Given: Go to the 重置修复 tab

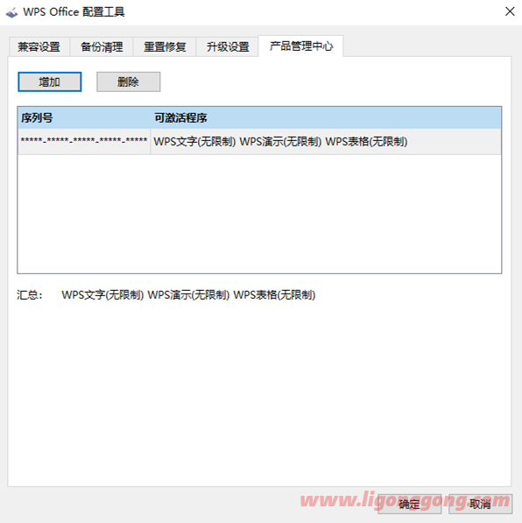Looking at the screenshot, I should click(x=165, y=46).
